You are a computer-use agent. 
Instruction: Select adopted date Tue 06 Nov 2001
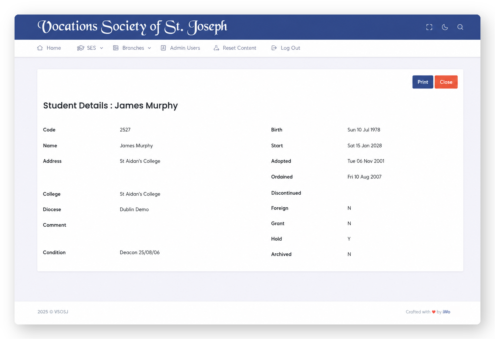366,161
